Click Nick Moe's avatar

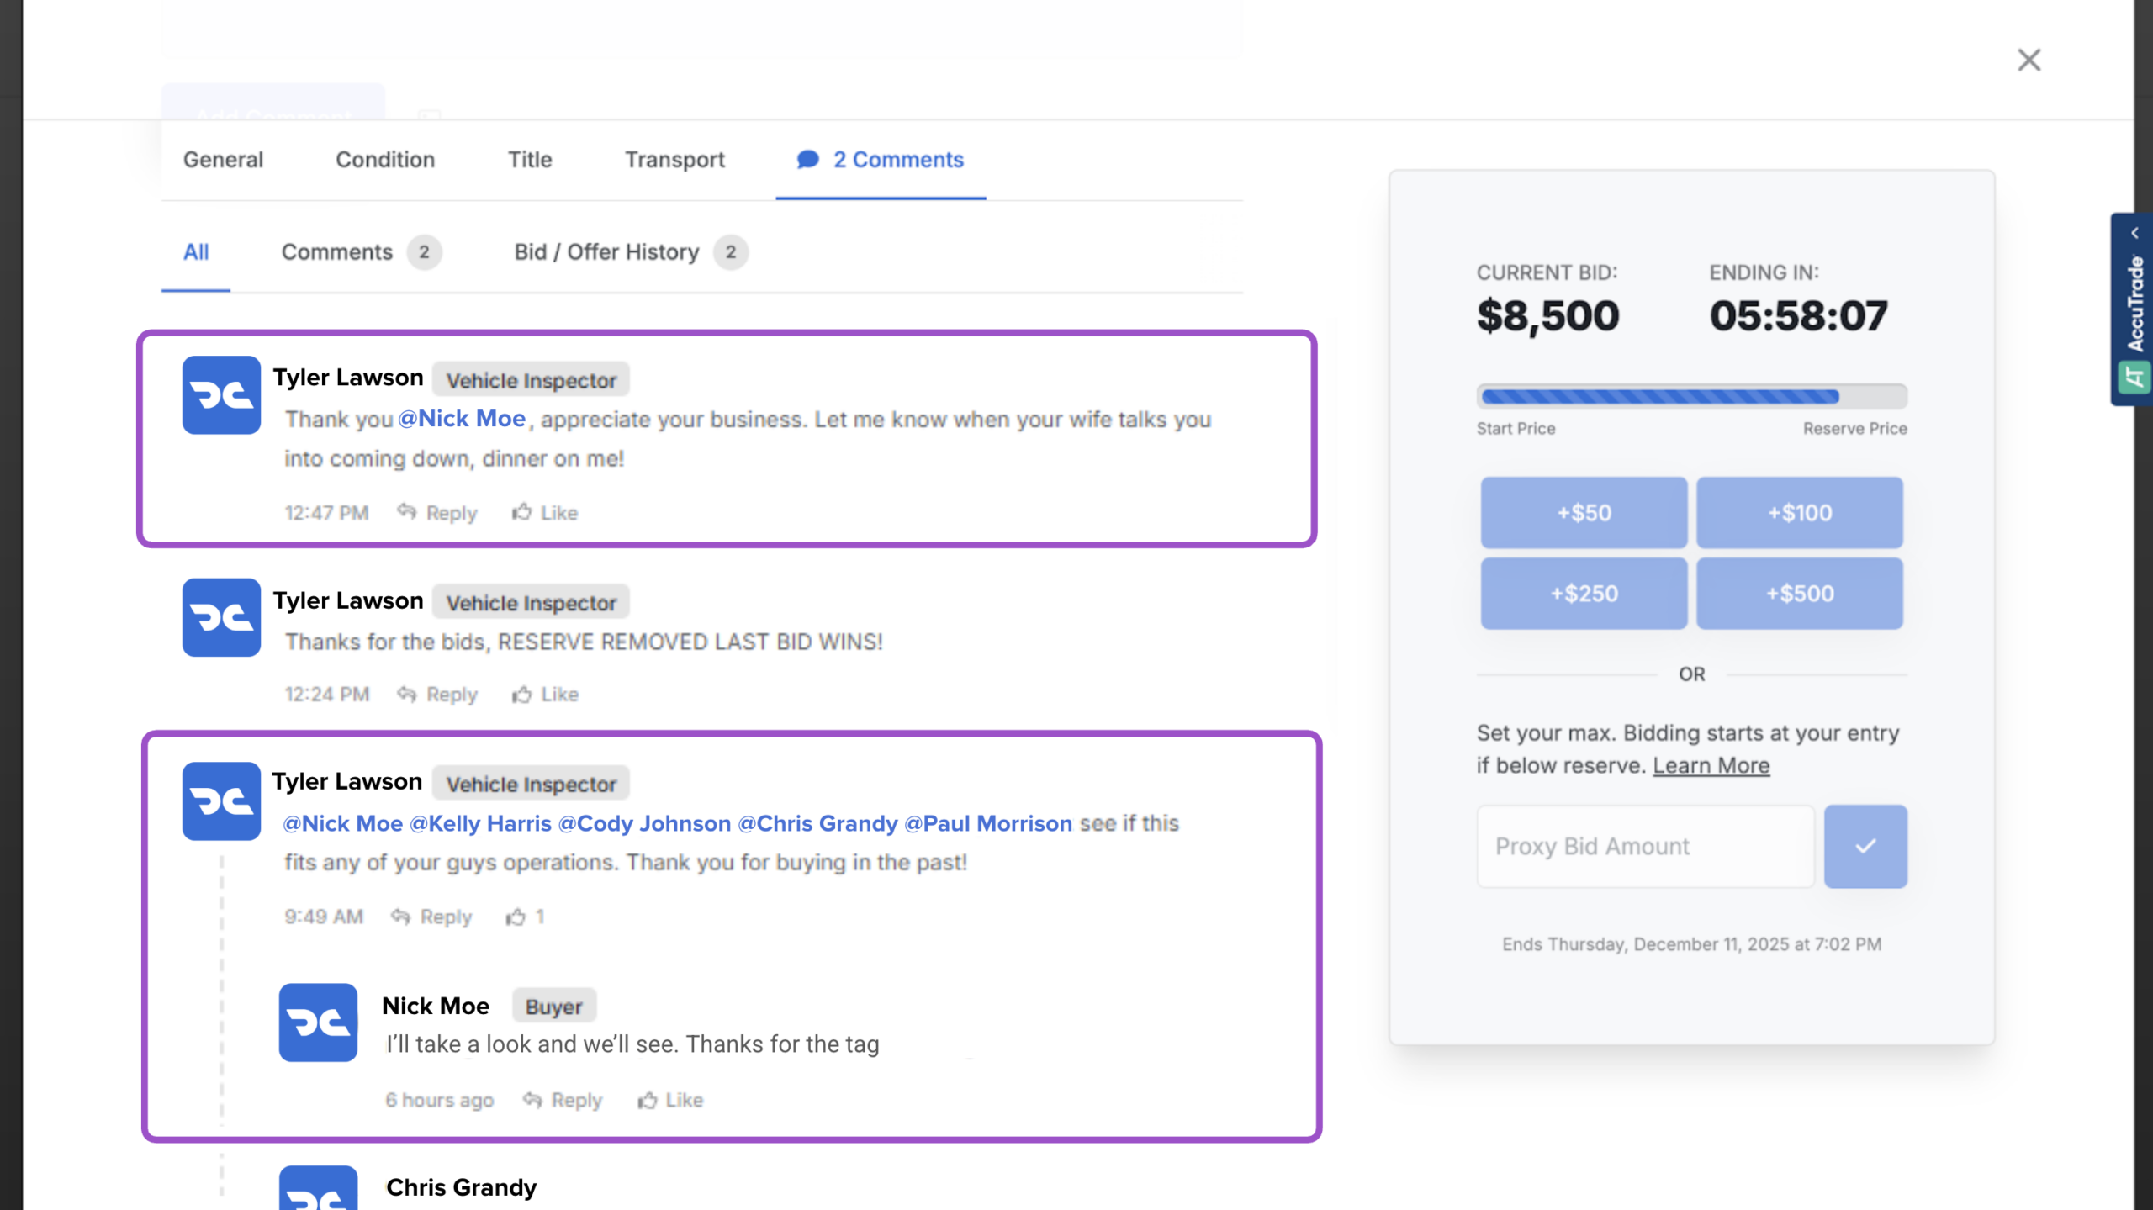318,1022
